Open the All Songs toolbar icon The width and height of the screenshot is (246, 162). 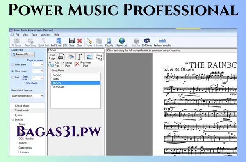coord(16,42)
